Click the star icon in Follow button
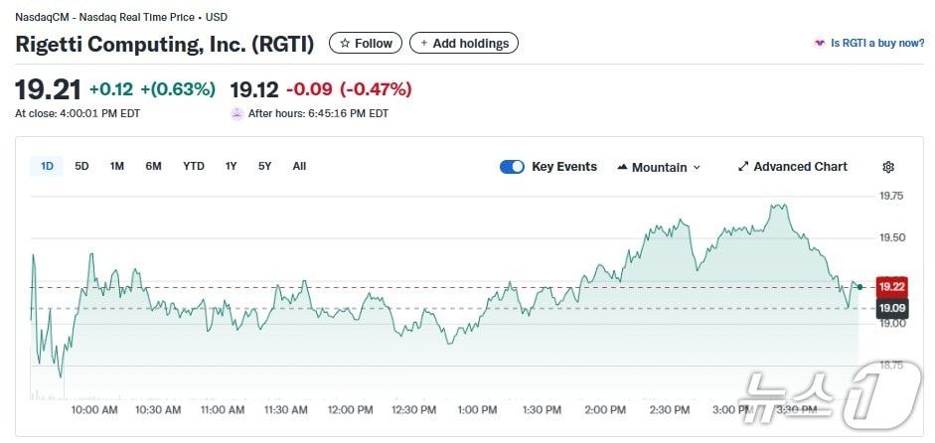The image size is (935, 443). [345, 44]
